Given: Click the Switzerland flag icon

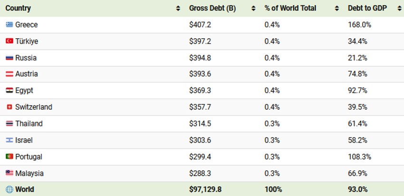Looking at the screenshot, I should coord(9,107).
